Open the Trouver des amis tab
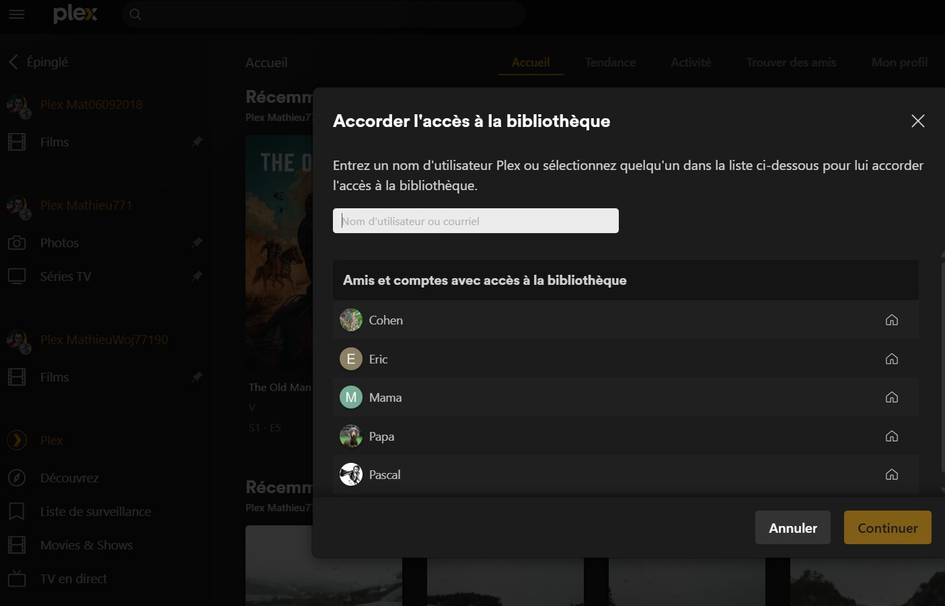This screenshot has width=945, height=606. click(791, 62)
